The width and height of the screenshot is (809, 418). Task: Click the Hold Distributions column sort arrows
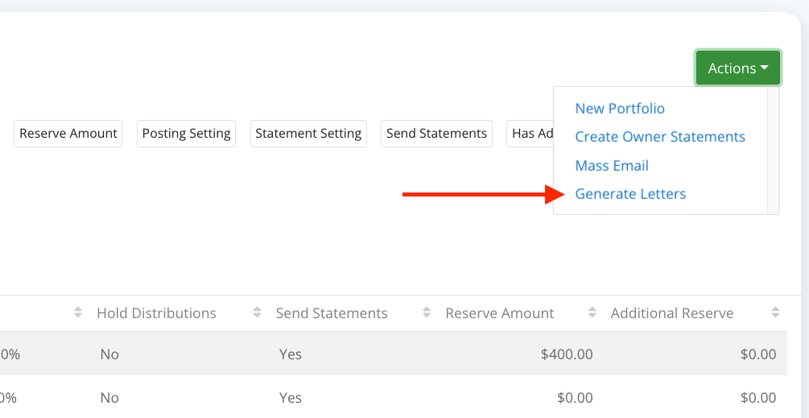(257, 313)
